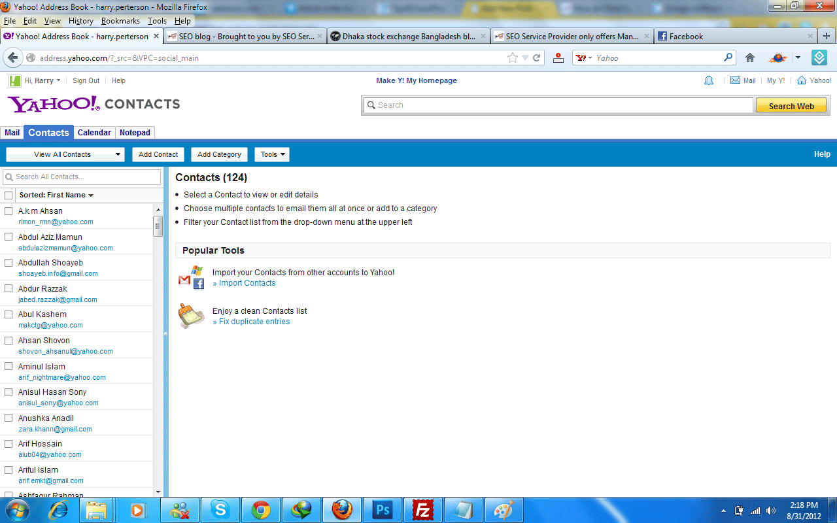The image size is (837, 523).
Task: Expand the Hi, Harry account menu
Action: click(43, 80)
